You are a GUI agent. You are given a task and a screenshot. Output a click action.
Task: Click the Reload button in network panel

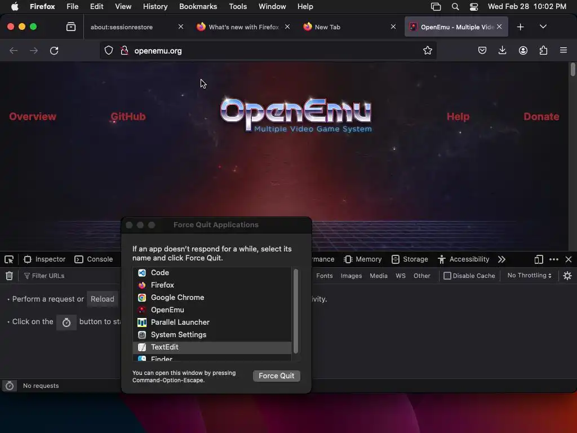tap(103, 299)
